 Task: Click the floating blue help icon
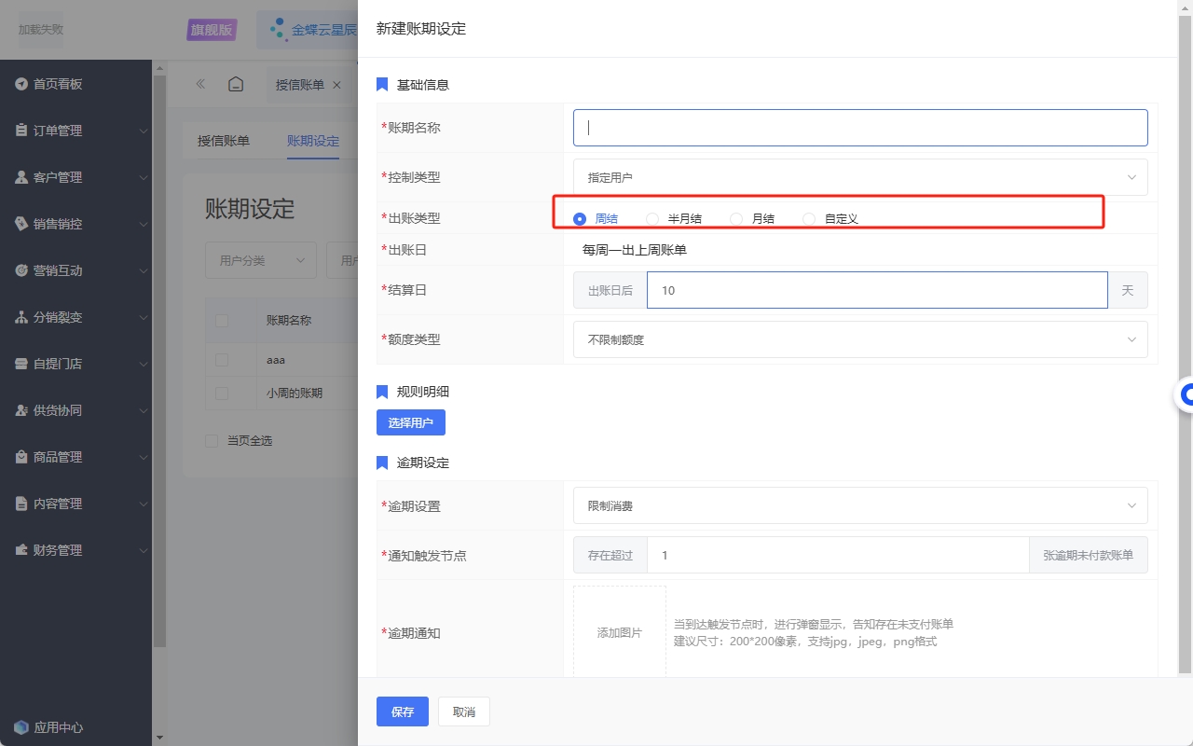(1186, 395)
